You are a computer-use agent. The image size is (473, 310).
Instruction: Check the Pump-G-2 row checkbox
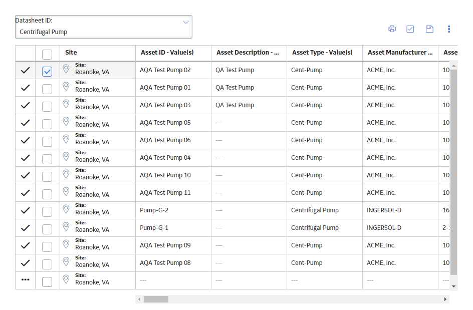[47, 211]
